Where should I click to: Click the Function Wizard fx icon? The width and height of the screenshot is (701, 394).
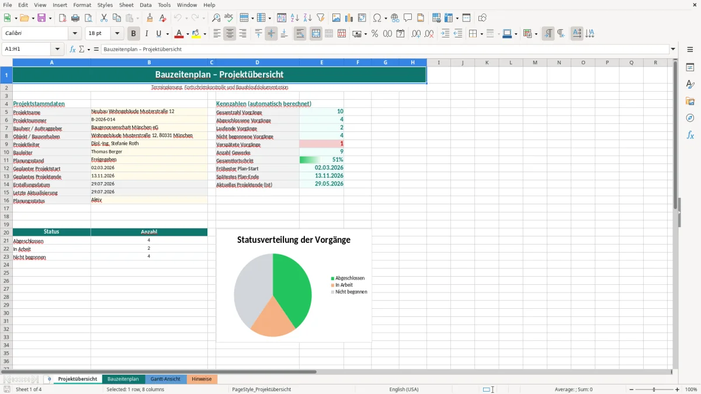pyautogui.click(x=72, y=50)
